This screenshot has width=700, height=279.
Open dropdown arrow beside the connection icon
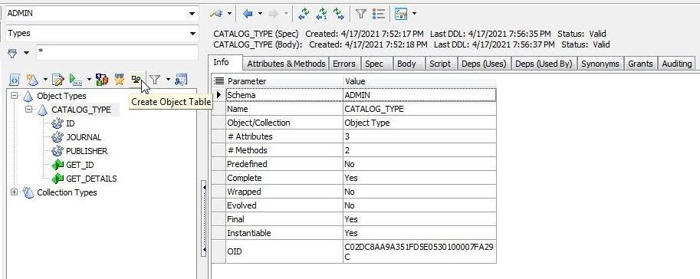(x=229, y=14)
